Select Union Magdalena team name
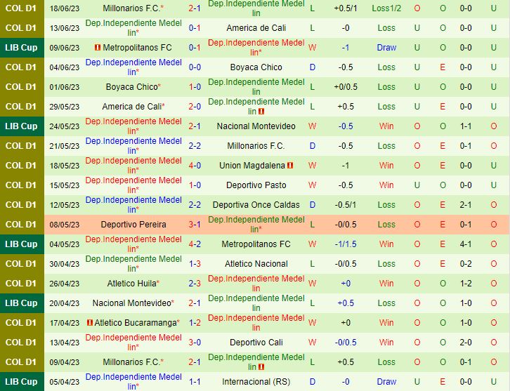Screen dimensions: 510x391 (x=252, y=166)
